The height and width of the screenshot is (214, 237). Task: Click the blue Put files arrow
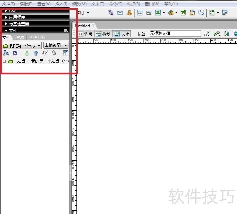(x=36, y=53)
